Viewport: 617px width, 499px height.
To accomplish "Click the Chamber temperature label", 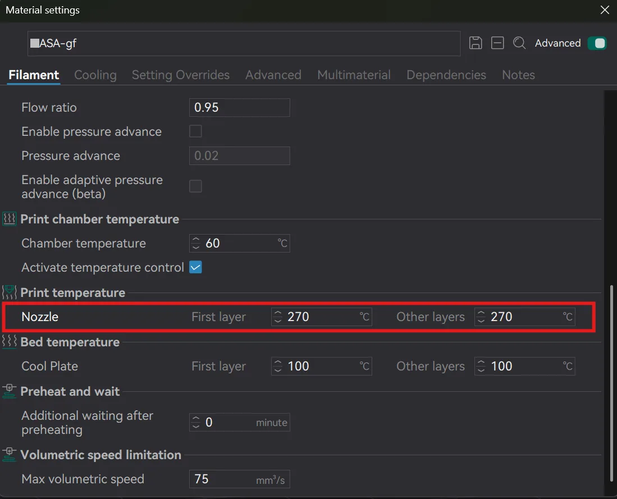I will point(84,243).
